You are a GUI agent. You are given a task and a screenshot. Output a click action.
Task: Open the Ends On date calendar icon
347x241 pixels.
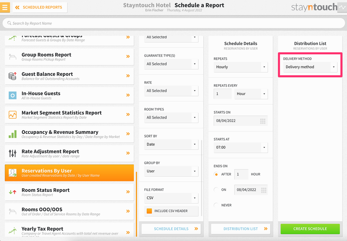coord(264,190)
